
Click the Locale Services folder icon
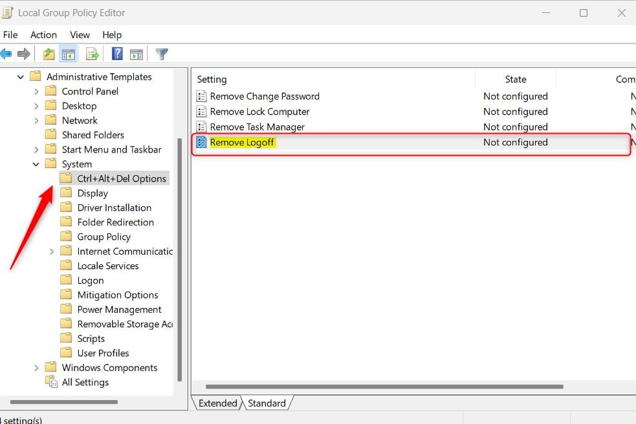(x=66, y=266)
